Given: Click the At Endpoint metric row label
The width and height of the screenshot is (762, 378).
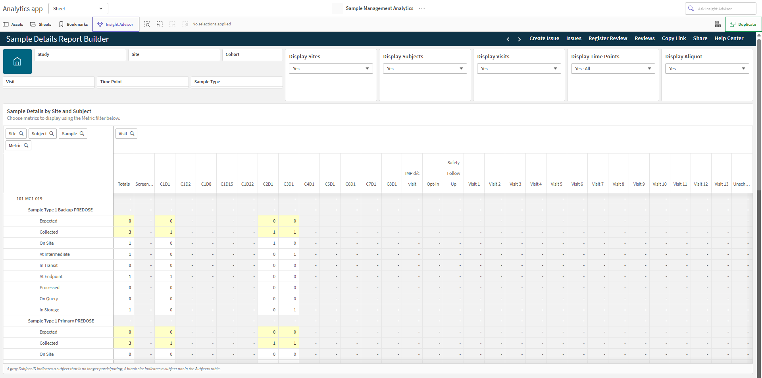Looking at the screenshot, I should (x=51, y=276).
